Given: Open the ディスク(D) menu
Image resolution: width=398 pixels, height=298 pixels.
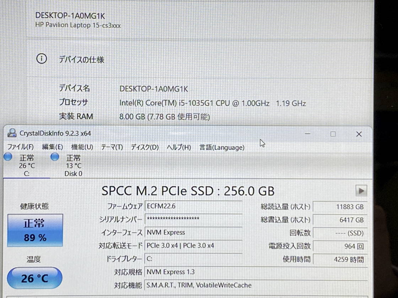Looking at the screenshot, I should (145, 147).
